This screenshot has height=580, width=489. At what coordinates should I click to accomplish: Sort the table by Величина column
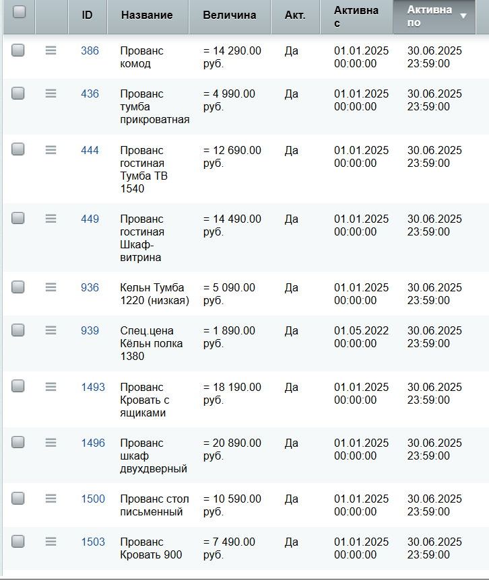(x=230, y=15)
